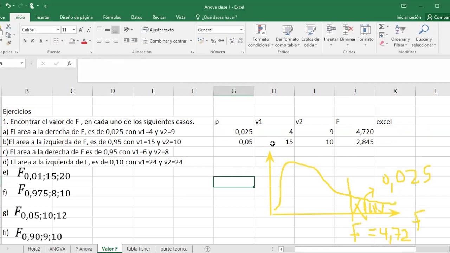Apply the Fill Color bucket icon

pos(72,41)
